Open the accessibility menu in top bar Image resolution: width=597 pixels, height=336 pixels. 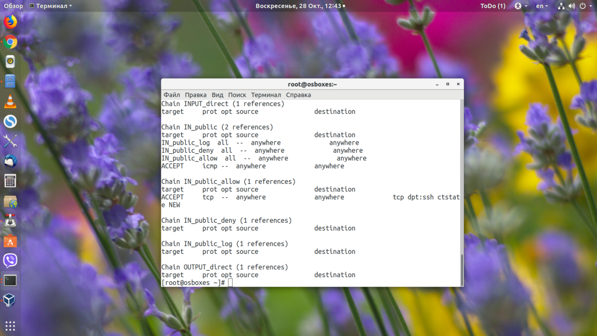pyautogui.click(x=521, y=6)
